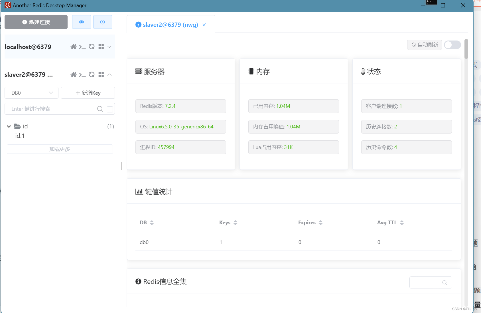Refresh the localhost@6379 connection
Viewport: 481px width, 313px height.
[x=92, y=47]
